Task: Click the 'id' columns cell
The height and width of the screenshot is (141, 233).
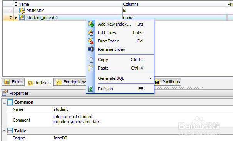Action: (175, 11)
